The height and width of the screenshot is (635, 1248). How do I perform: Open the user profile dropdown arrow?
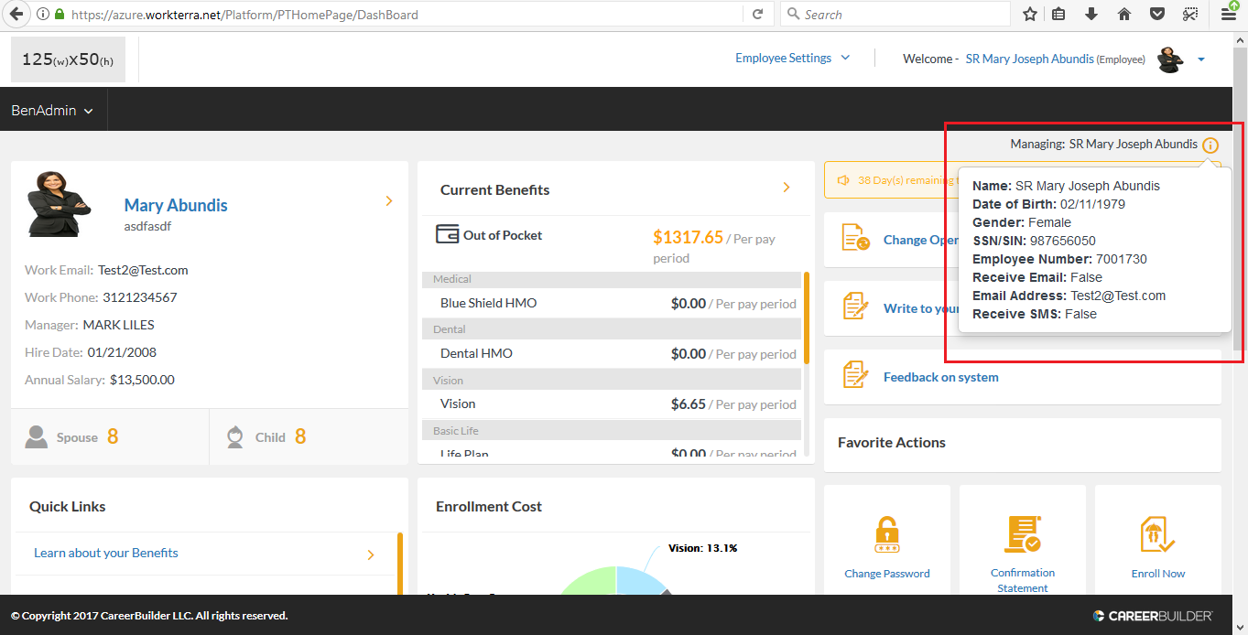(x=1200, y=59)
